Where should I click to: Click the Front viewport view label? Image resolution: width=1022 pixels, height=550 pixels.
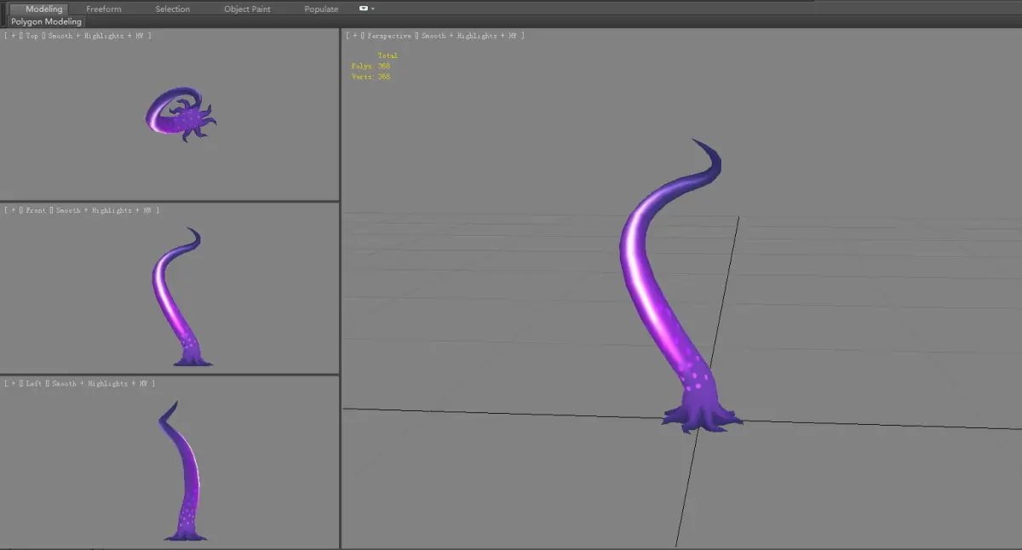click(x=37, y=210)
